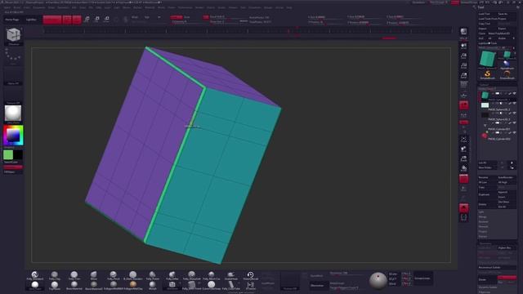The width and height of the screenshot is (523, 294).
Task: Pick the Poly_Pinch brush
Action: [114, 276]
